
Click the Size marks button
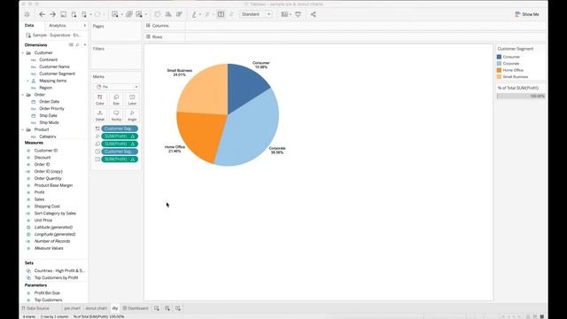click(x=116, y=99)
